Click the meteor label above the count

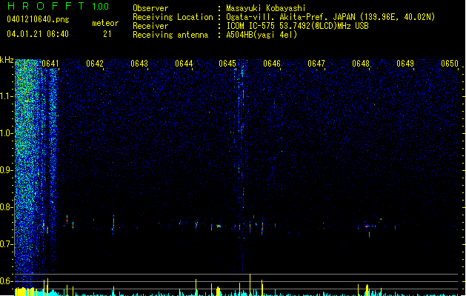tap(105, 23)
